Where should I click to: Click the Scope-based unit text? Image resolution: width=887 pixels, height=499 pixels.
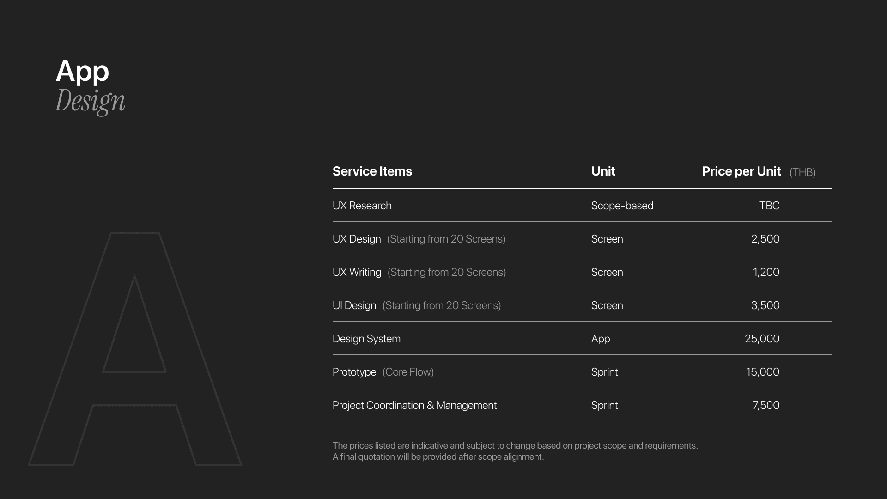622,206
